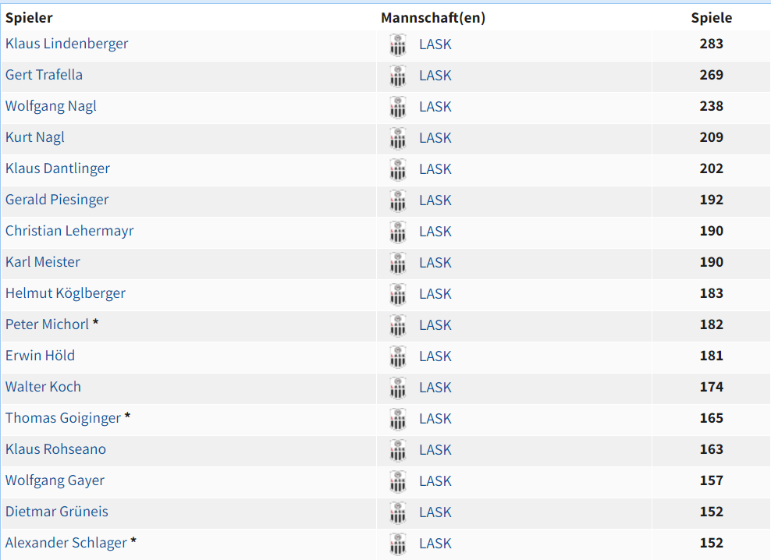Click LASK crest icon in Walter Koch row
The height and width of the screenshot is (560, 771).
[x=398, y=388]
